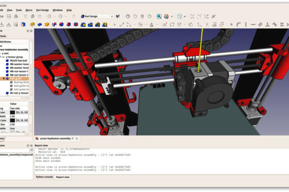Open the draw style dropdown arrow
This screenshot has height=192, width=289.
(172, 16)
